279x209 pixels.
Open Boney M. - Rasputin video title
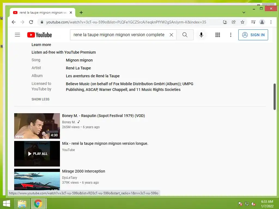103,116
